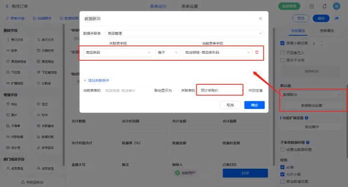Open the 字段回收站 recycle bin
Image resolution: width=348 pixels, height=187 pixels.
(32, 182)
